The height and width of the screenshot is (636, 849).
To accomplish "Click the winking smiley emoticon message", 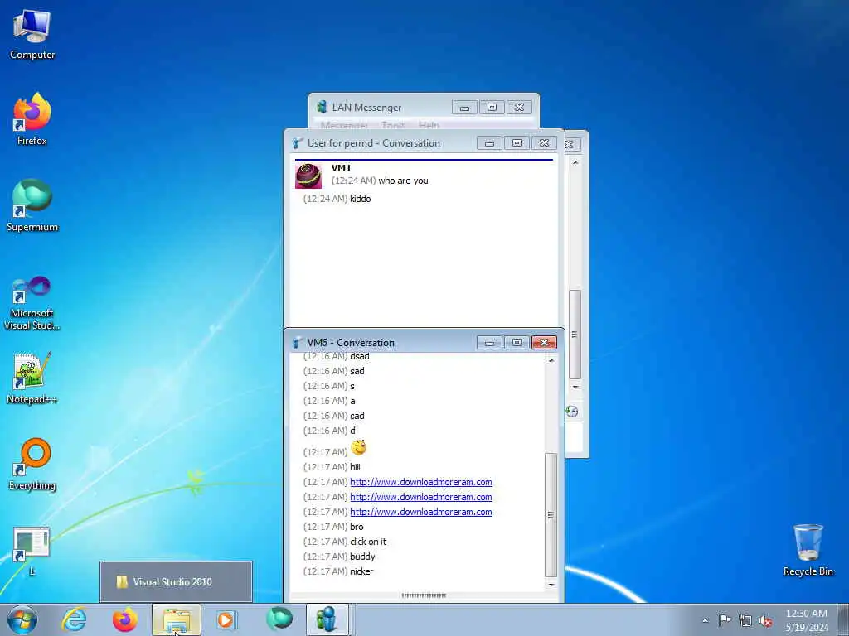I will [x=358, y=447].
